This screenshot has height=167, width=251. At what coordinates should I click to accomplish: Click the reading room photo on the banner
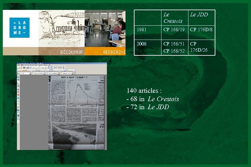(105, 28)
